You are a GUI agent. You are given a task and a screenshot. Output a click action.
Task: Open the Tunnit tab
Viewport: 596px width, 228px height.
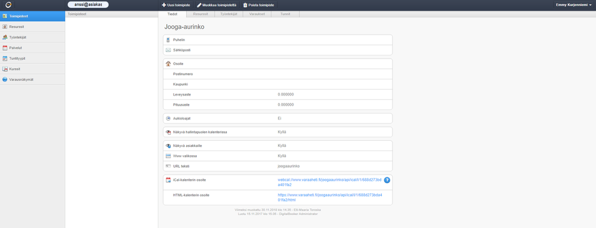pos(285,14)
